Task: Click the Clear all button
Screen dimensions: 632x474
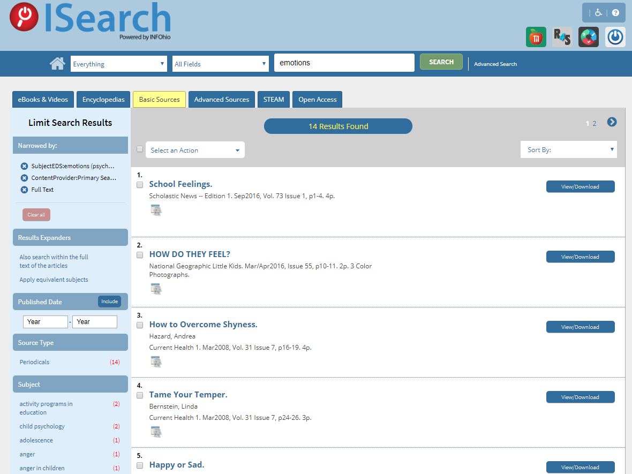Action: coord(36,215)
